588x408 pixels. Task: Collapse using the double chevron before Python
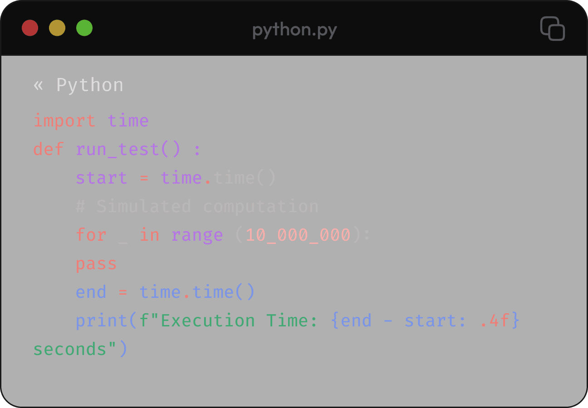point(38,85)
